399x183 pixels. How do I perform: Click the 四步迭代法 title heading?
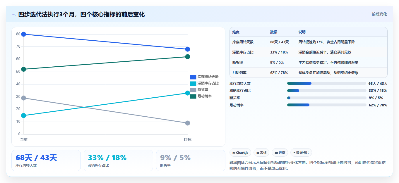[81, 14]
